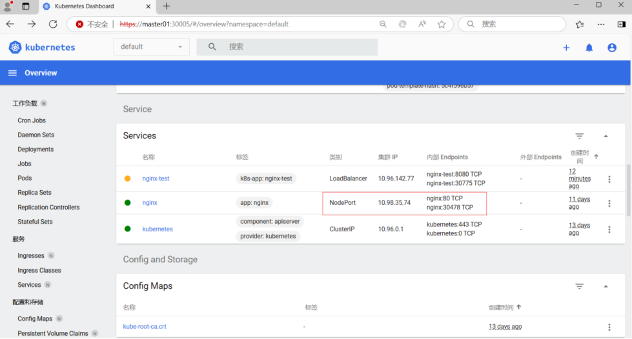Screen dimensions: 632x339
Task: Click the 10.98.35.74 cluster IP cell
Action: (x=394, y=202)
